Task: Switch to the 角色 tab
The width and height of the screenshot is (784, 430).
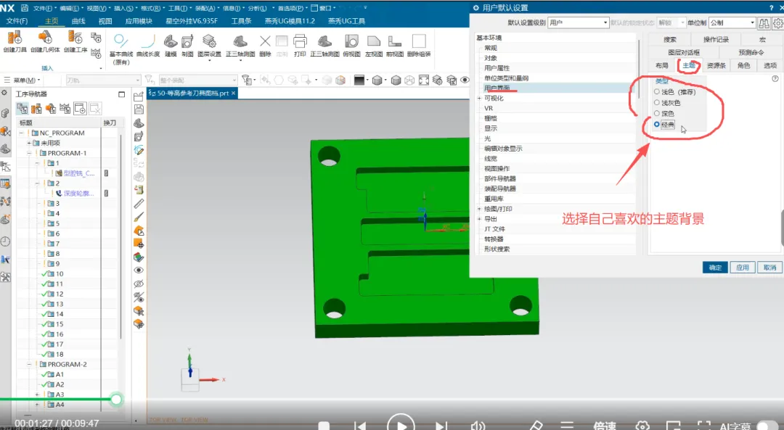Action: click(743, 65)
